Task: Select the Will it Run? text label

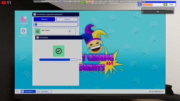Action: (x=46, y=30)
